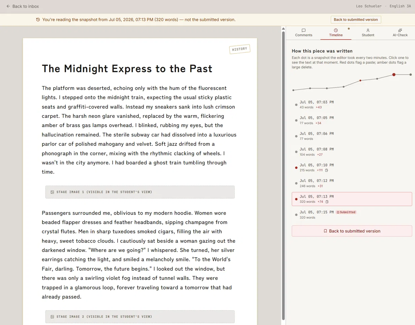Show the AI-Check tab
Image resolution: width=415 pixels, height=325 pixels.
400,33
